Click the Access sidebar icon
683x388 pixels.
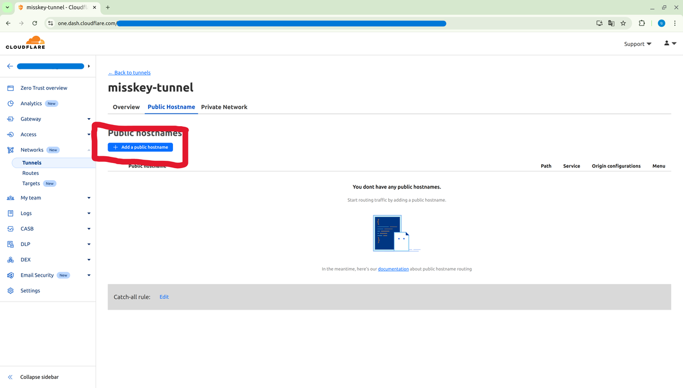pos(10,135)
